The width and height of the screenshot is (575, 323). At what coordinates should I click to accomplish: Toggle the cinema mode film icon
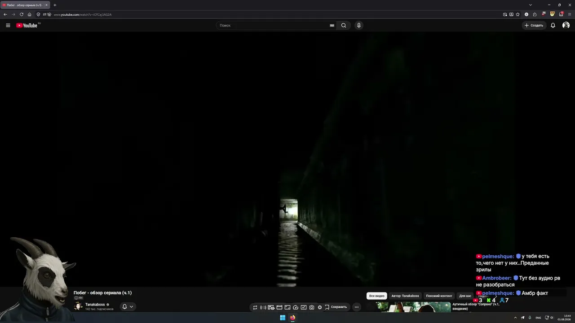(x=279, y=307)
